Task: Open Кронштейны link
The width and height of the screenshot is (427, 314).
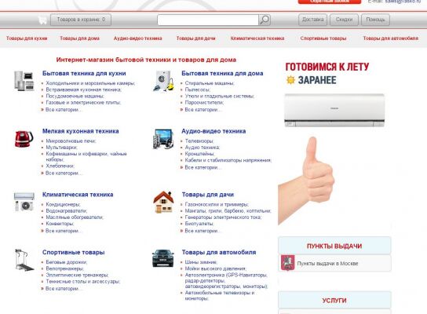Action: (x=199, y=154)
